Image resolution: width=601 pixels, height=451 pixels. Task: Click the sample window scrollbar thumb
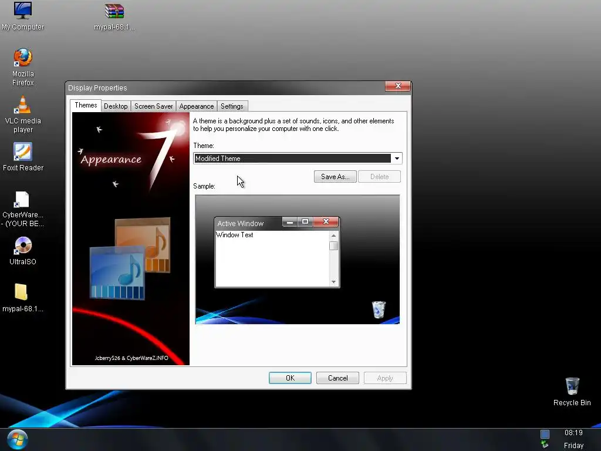pyautogui.click(x=333, y=246)
